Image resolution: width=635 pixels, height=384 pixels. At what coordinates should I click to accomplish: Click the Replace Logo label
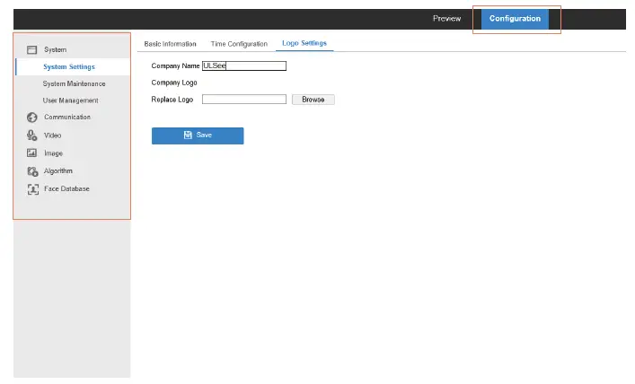click(x=172, y=100)
